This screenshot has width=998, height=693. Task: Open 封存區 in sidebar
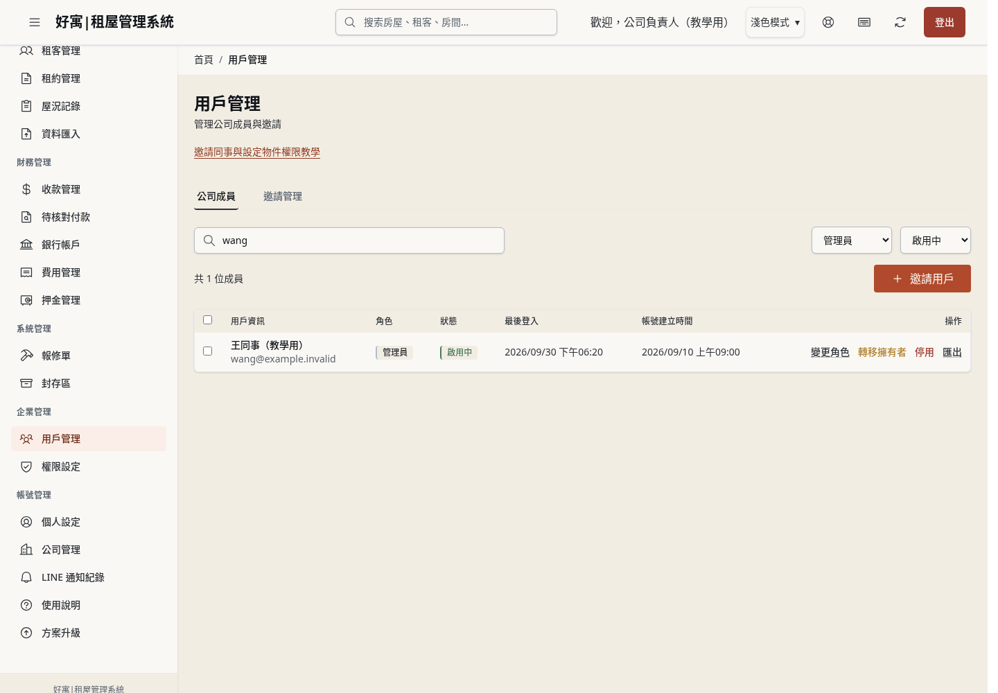tap(89, 383)
